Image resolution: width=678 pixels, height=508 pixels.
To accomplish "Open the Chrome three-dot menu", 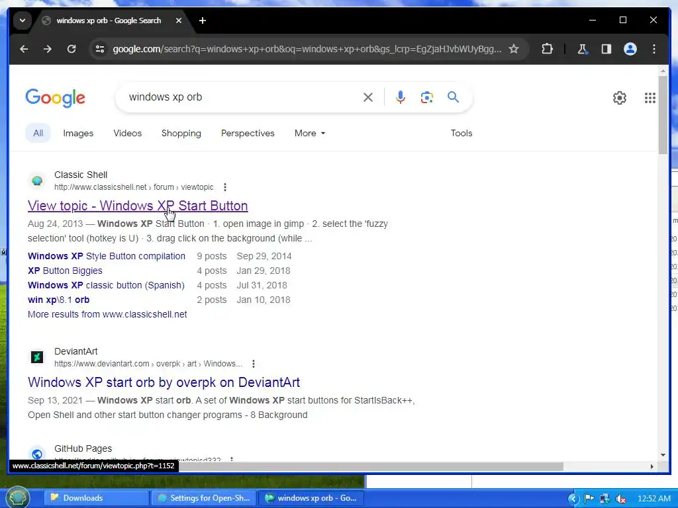I will tap(654, 49).
